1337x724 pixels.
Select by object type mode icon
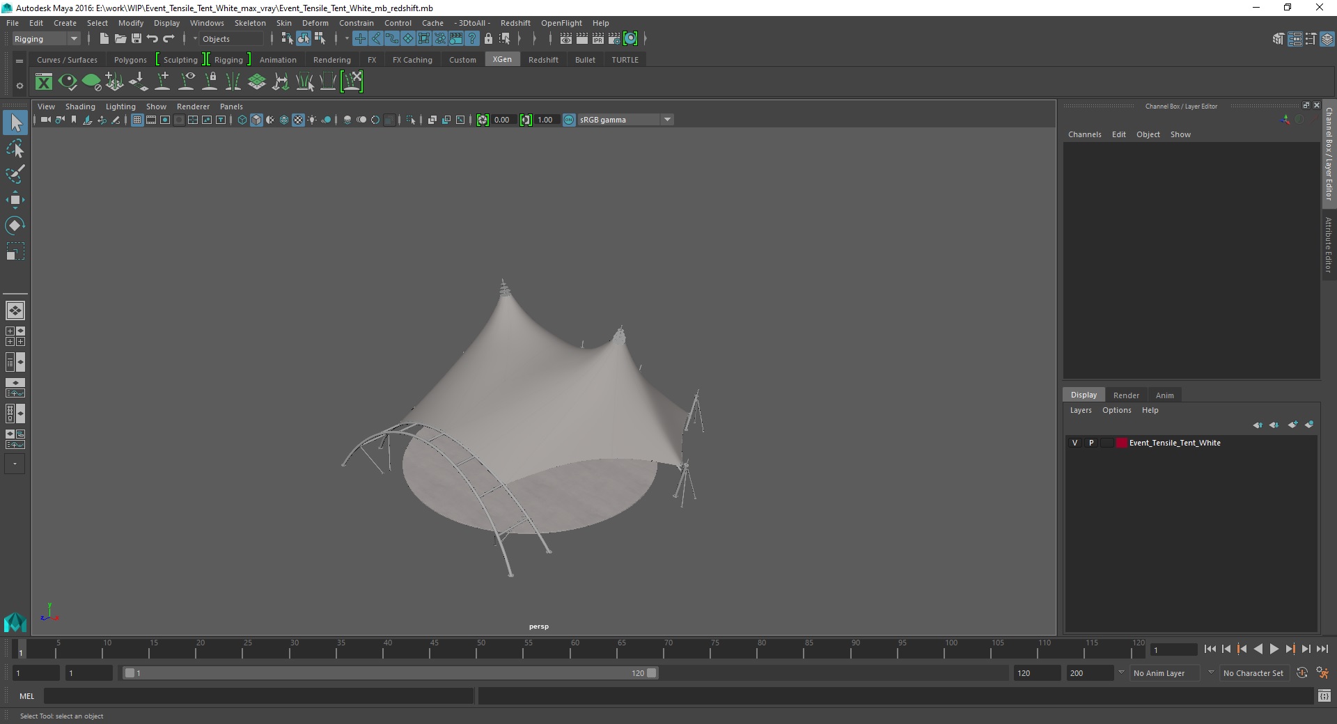pyautogui.click(x=304, y=39)
